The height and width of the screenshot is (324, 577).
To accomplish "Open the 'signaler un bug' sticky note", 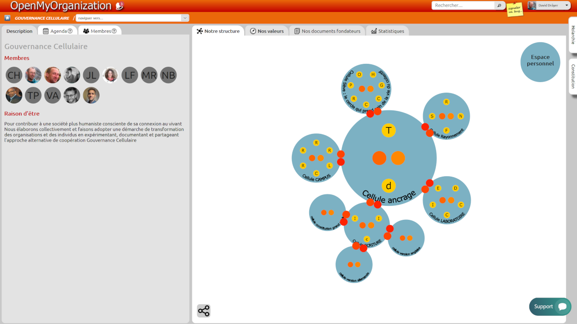I will 514,10.
